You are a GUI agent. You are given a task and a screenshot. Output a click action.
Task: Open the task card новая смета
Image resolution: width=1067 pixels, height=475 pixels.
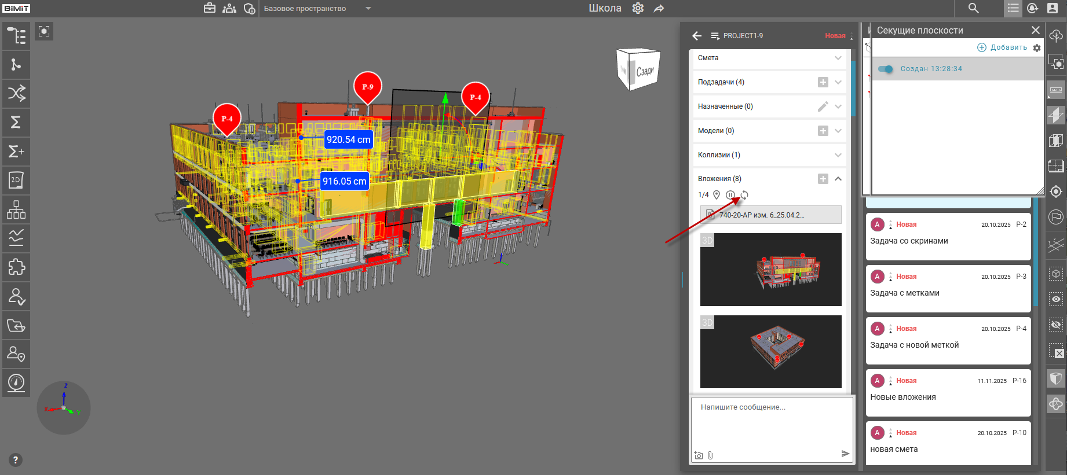[x=948, y=443]
